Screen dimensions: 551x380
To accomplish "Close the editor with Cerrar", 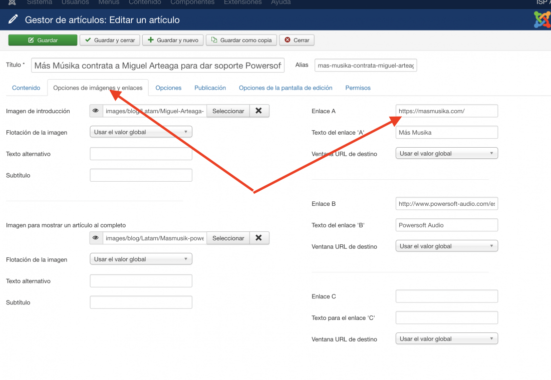I will (x=297, y=40).
